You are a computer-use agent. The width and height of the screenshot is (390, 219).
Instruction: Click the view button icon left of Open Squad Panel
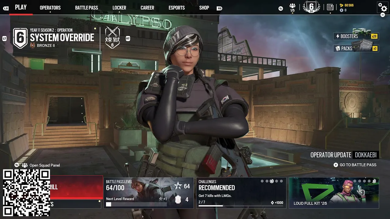click(17, 165)
